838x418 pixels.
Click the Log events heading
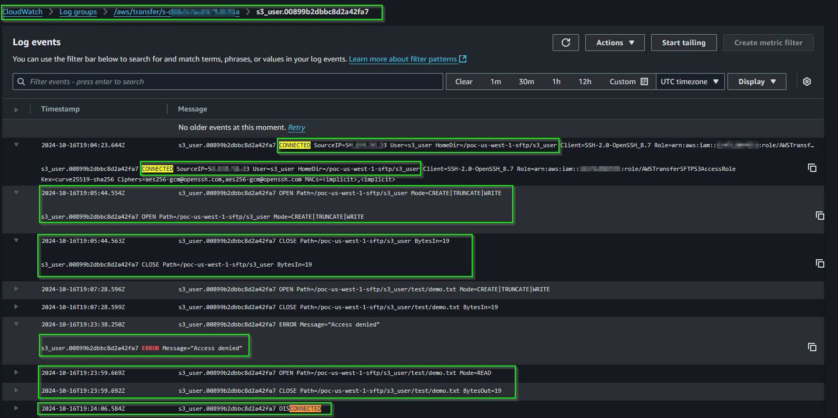pyautogui.click(x=37, y=42)
